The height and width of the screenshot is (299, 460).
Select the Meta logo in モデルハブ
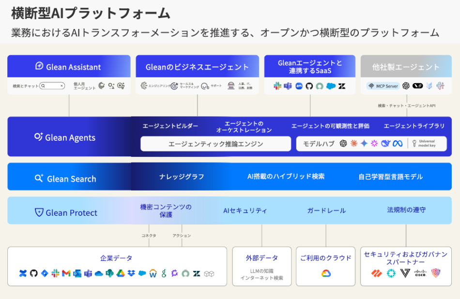coord(397,143)
